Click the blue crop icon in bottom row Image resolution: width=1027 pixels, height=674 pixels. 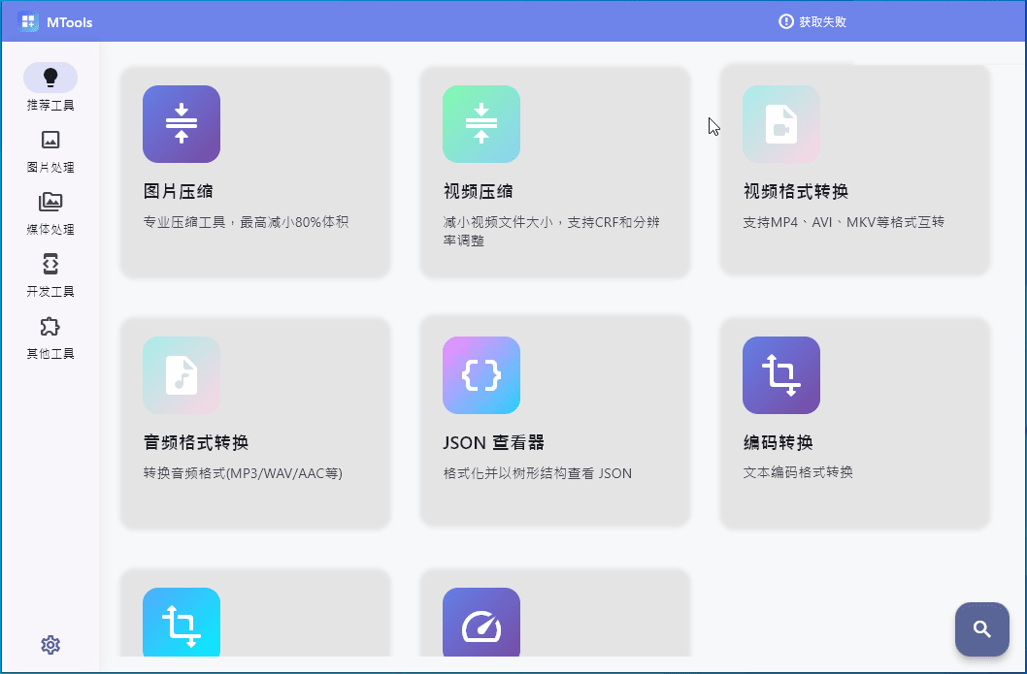tap(182, 626)
